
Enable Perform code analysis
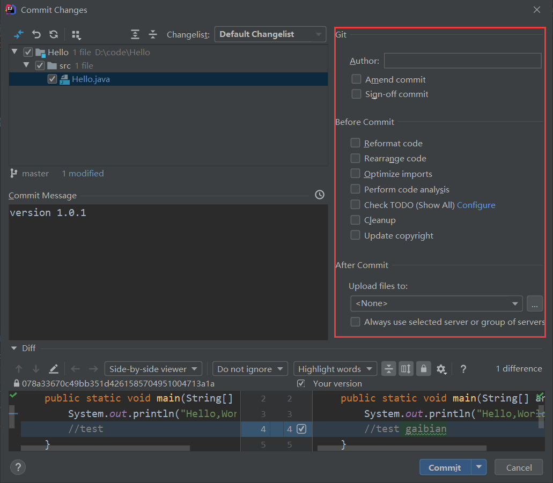pyautogui.click(x=355, y=189)
